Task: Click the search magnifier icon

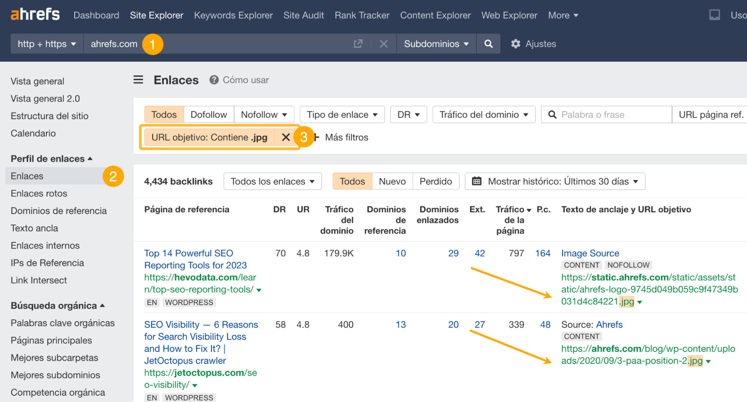Action: click(488, 44)
